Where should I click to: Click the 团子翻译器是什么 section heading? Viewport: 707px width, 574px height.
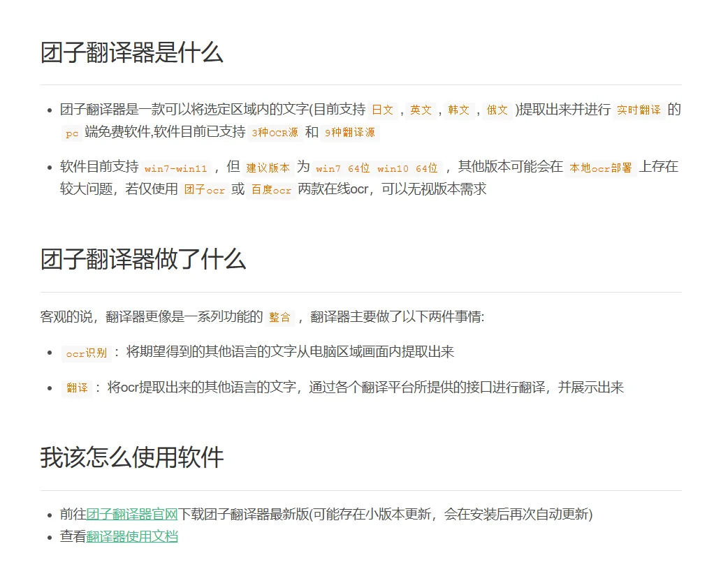coord(131,54)
